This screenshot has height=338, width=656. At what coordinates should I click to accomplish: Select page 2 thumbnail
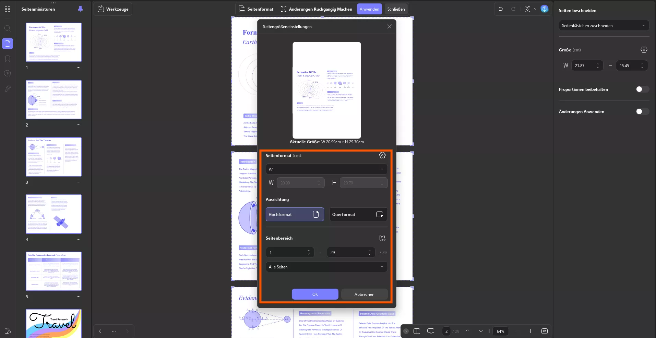pyautogui.click(x=54, y=99)
